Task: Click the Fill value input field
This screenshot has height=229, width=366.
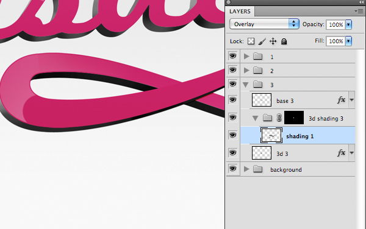Action: 335,41
